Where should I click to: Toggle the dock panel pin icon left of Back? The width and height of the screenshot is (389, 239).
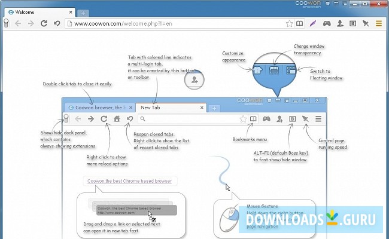[x=6, y=23]
